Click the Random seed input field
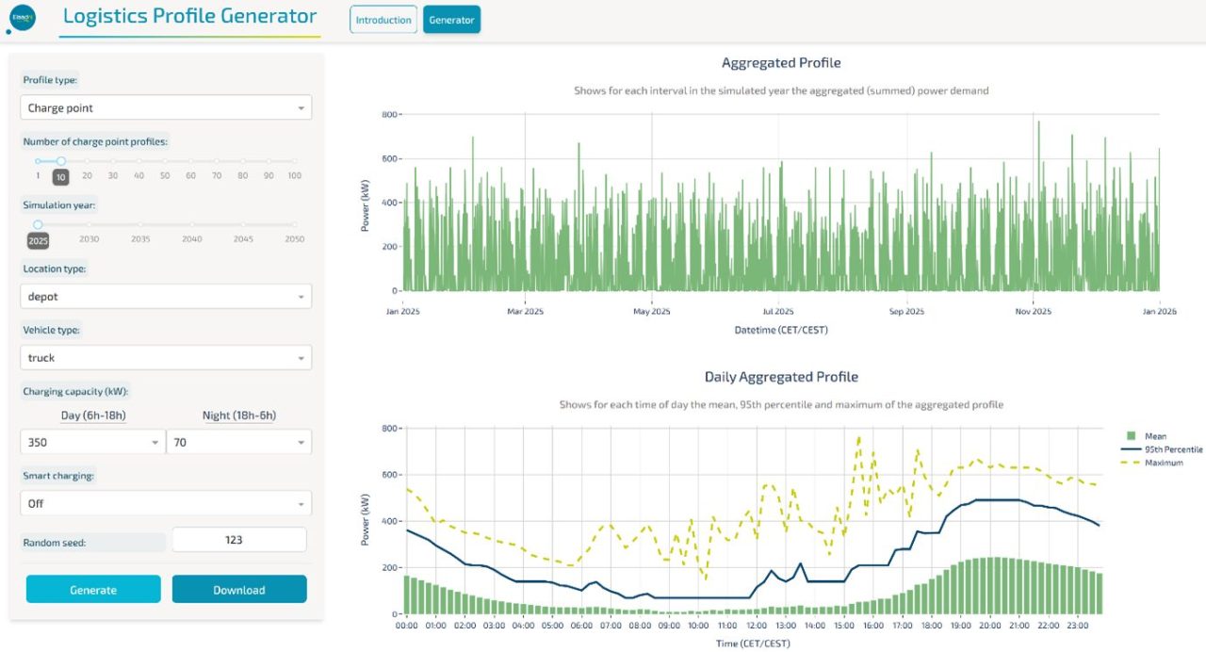 239,540
